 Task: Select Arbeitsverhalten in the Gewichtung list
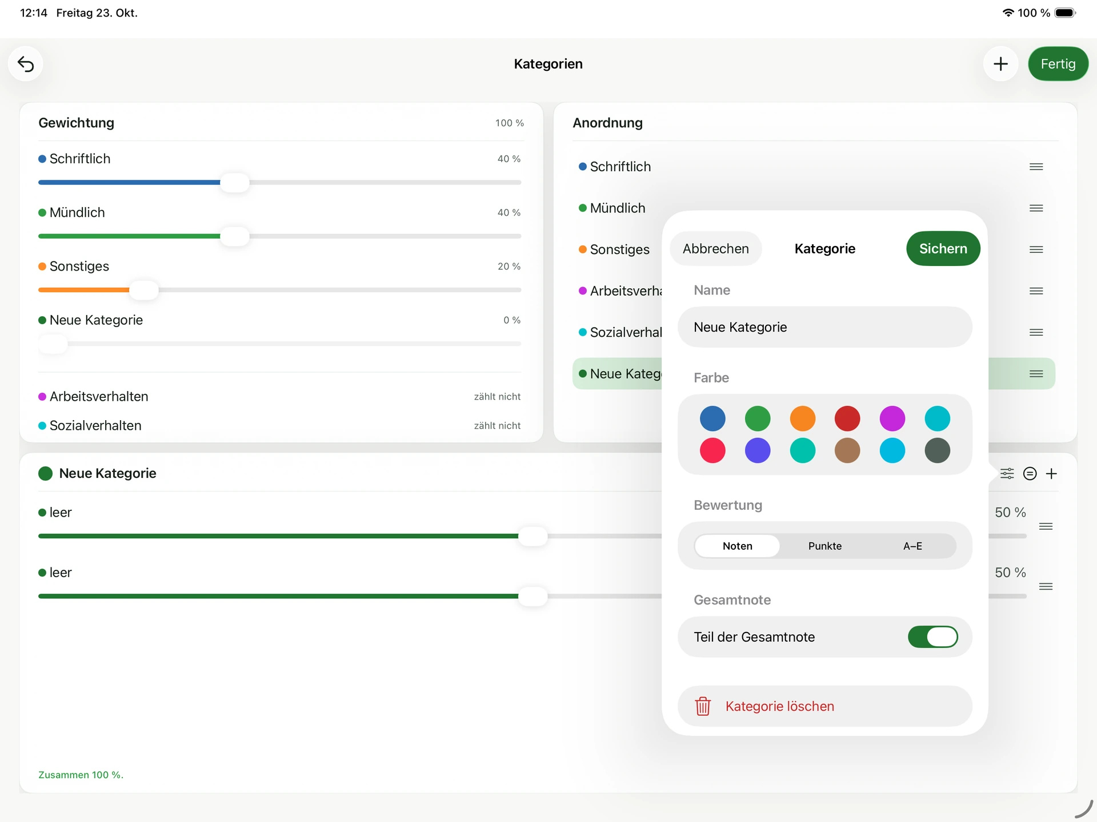279,397
